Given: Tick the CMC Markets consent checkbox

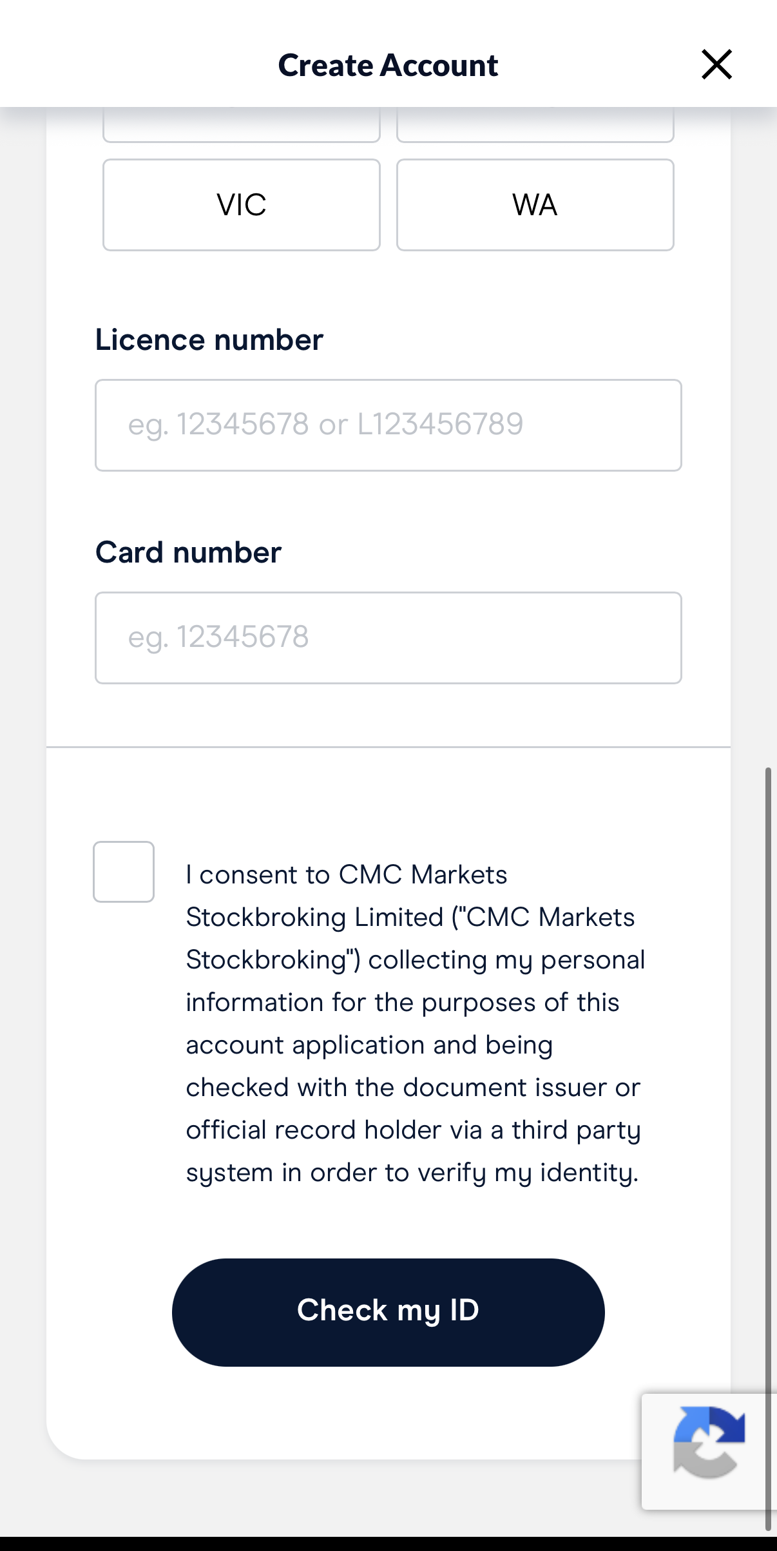Looking at the screenshot, I should (x=124, y=872).
